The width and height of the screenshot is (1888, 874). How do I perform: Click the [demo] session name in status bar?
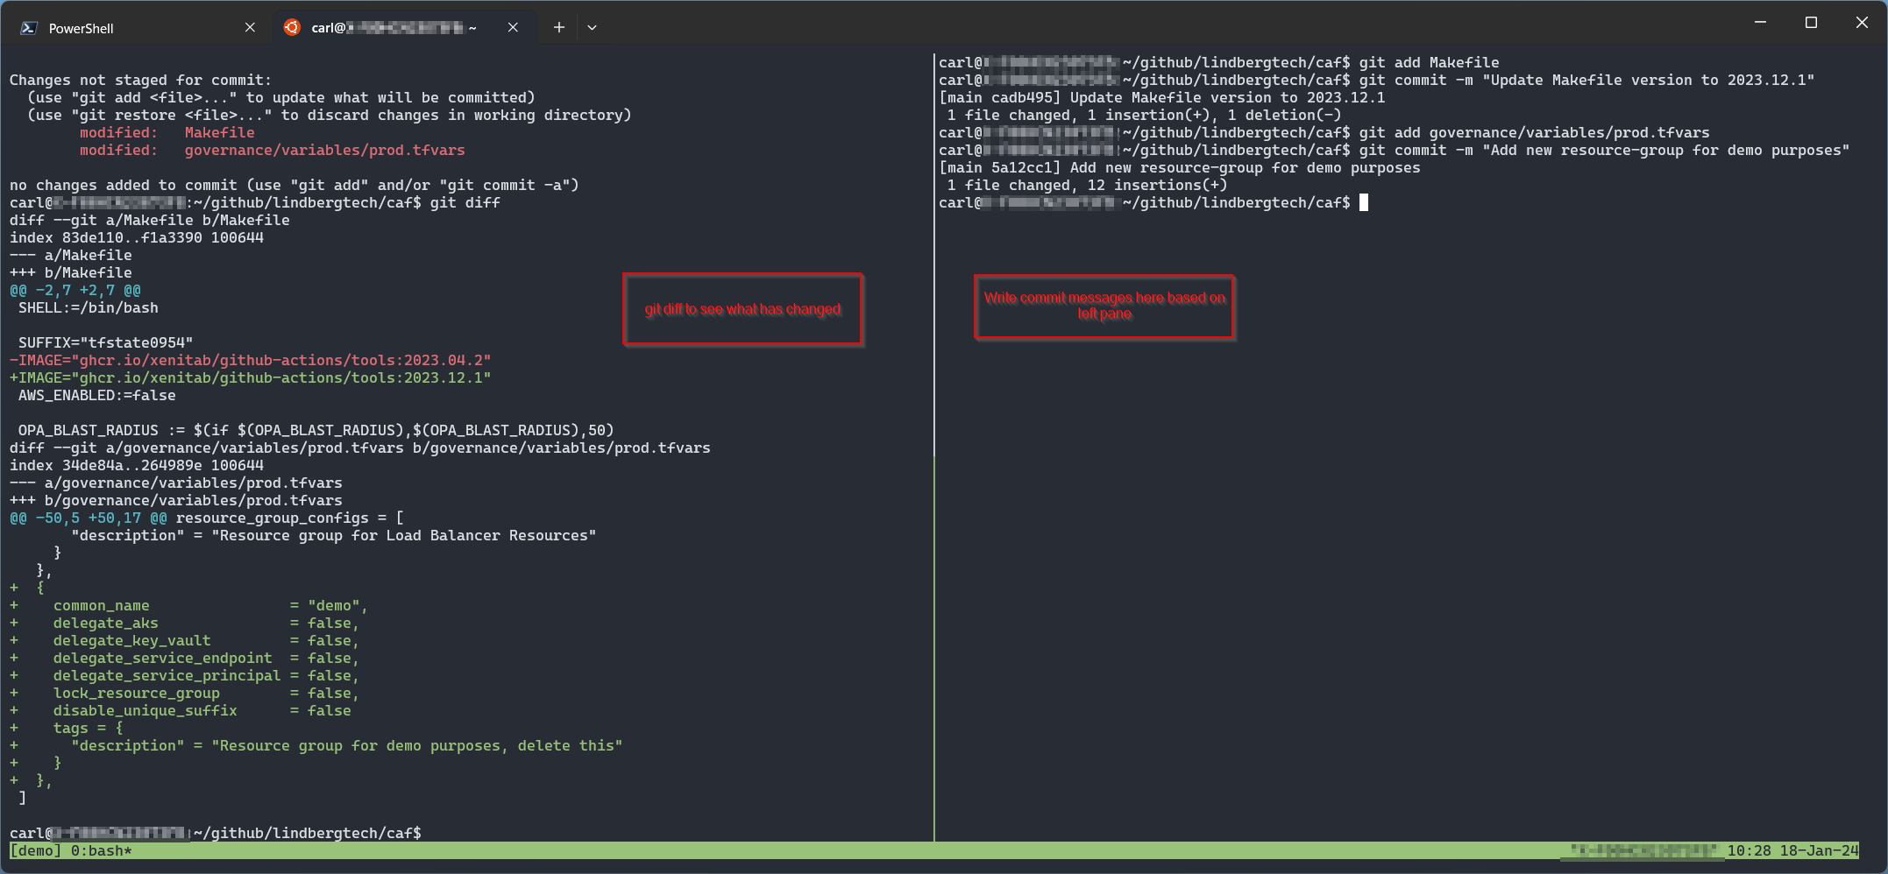point(35,850)
